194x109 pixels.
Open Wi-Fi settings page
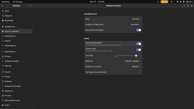16,11
